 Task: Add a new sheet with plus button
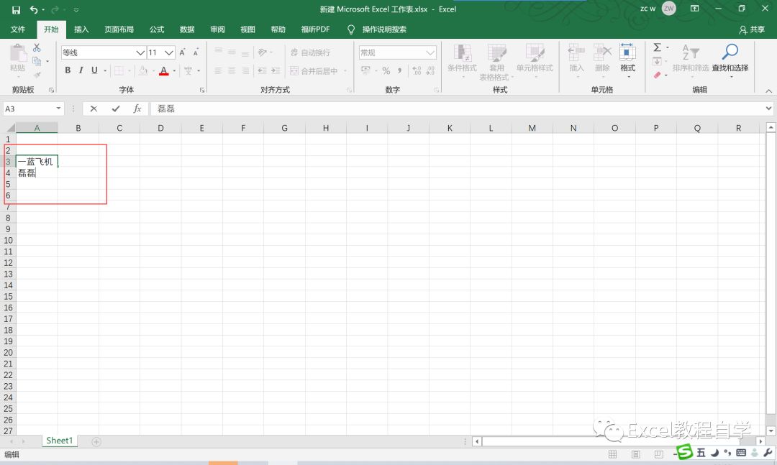[x=96, y=441]
